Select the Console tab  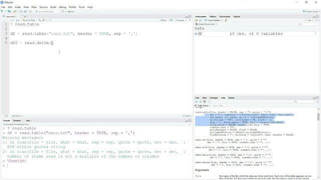[x=7, y=120]
